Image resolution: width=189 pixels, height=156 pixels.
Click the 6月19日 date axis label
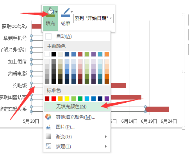click(149, 121)
